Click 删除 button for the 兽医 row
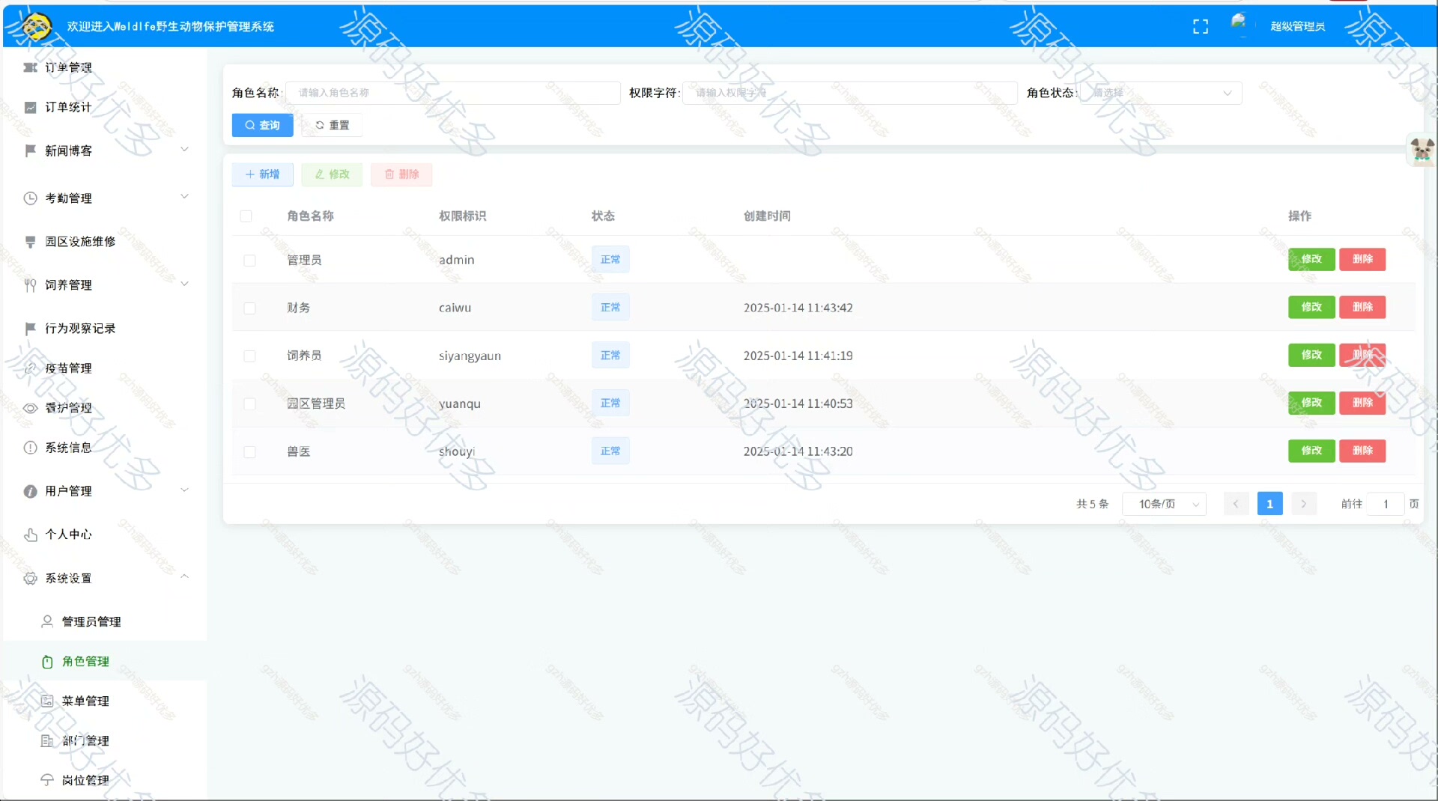This screenshot has height=801, width=1438. 1362,451
